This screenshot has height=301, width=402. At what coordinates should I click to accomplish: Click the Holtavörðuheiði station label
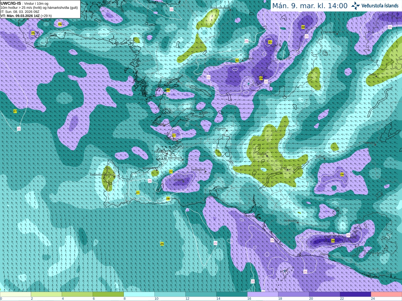[x=220, y=8]
